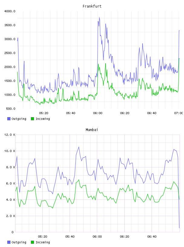This screenshot has width=184, height=247.
Task: Click green Incoming swatch in Mumbai legend
Action: pyautogui.click(x=32, y=242)
